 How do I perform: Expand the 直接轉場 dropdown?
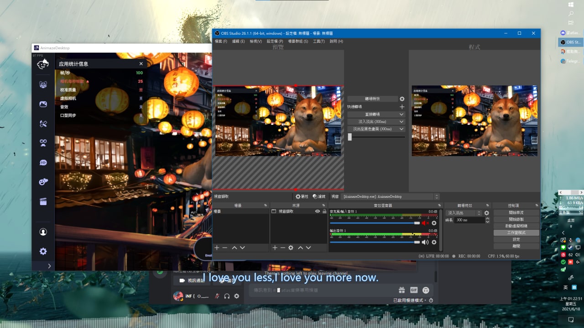376,114
